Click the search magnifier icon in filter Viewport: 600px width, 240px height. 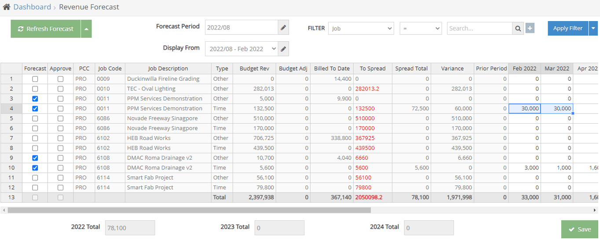pos(518,29)
